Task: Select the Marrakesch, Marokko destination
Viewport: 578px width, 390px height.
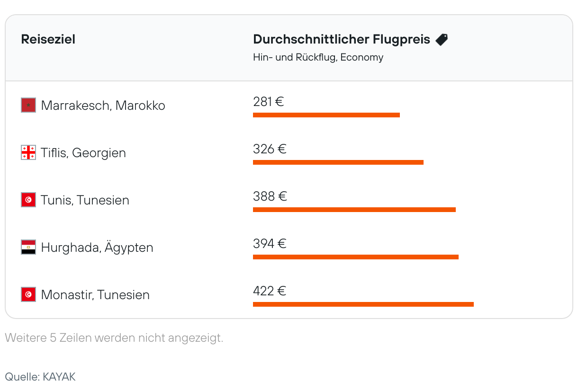Action: point(103,105)
